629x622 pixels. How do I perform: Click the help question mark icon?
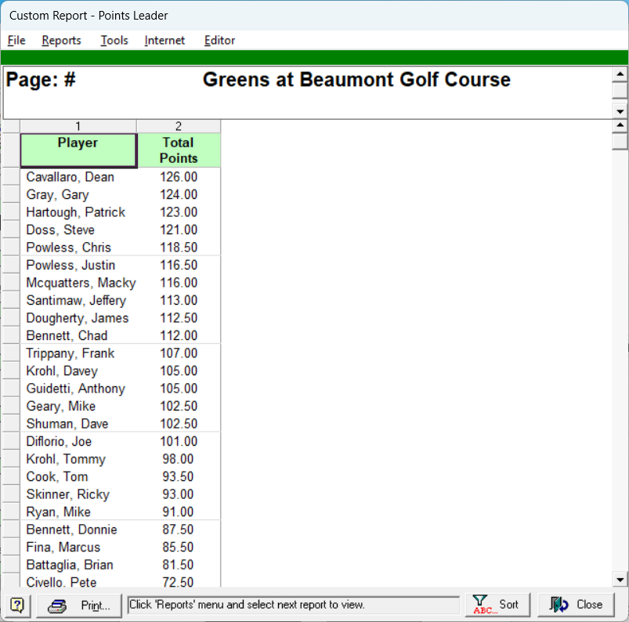click(17, 605)
